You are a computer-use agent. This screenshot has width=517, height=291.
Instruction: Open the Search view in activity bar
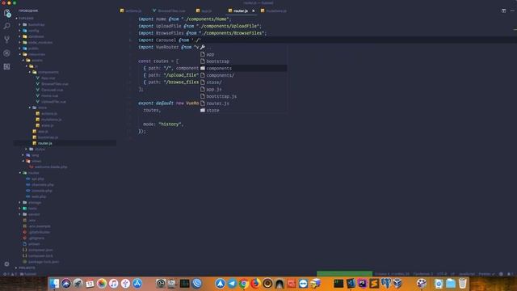(x=7, y=26)
